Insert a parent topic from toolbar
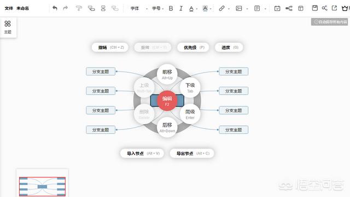The width and height of the screenshot is (350, 197). (x=115, y=8)
